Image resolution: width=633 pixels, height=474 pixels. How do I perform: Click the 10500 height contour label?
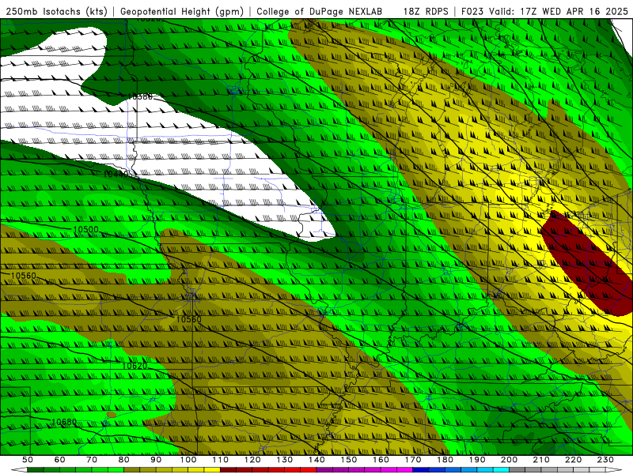pyautogui.click(x=85, y=230)
